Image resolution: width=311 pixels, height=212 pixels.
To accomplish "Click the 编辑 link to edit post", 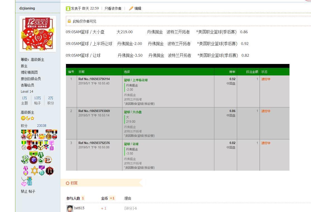I will [138, 8].
